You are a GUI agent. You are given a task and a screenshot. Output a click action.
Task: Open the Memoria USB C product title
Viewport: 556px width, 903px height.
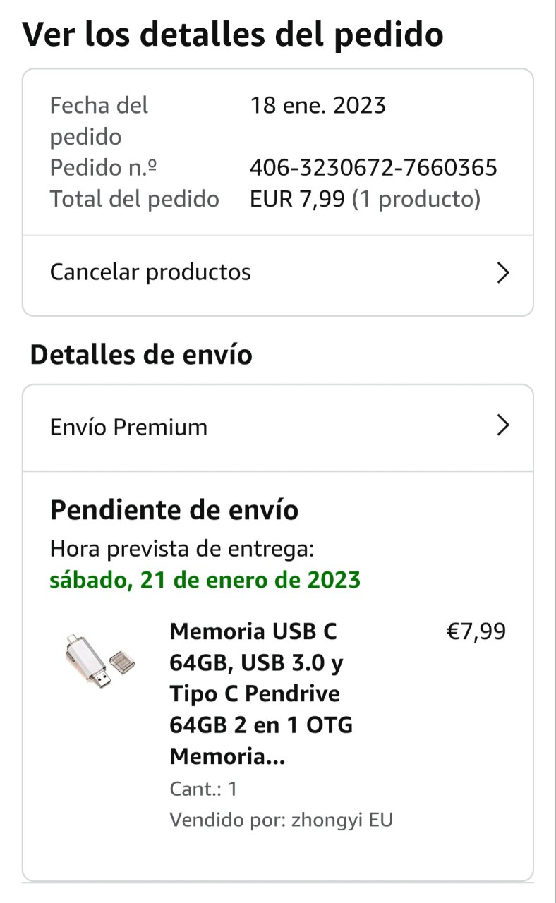tap(261, 693)
